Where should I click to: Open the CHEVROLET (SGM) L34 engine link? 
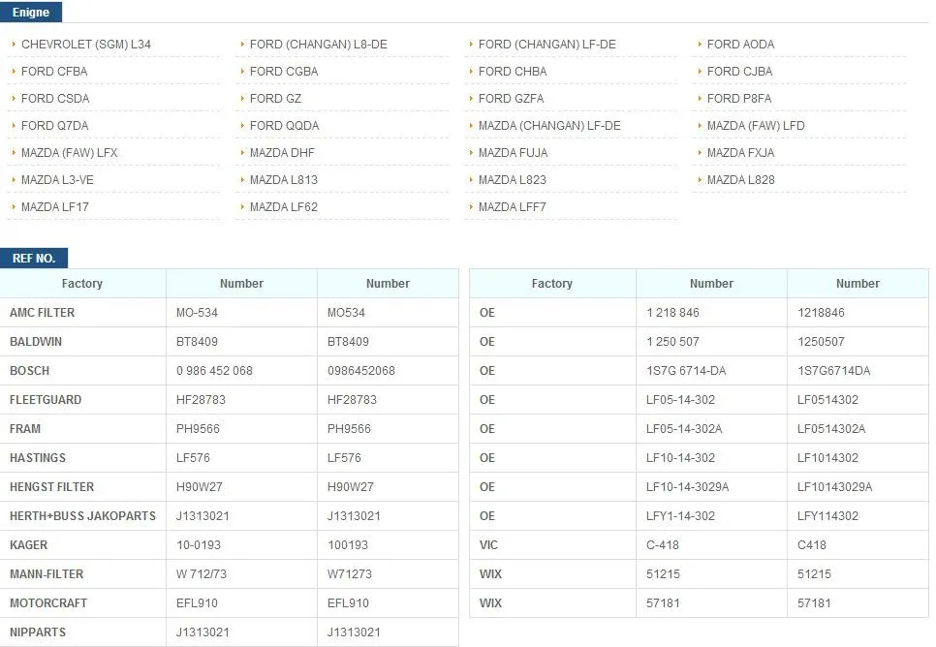[86, 45]
